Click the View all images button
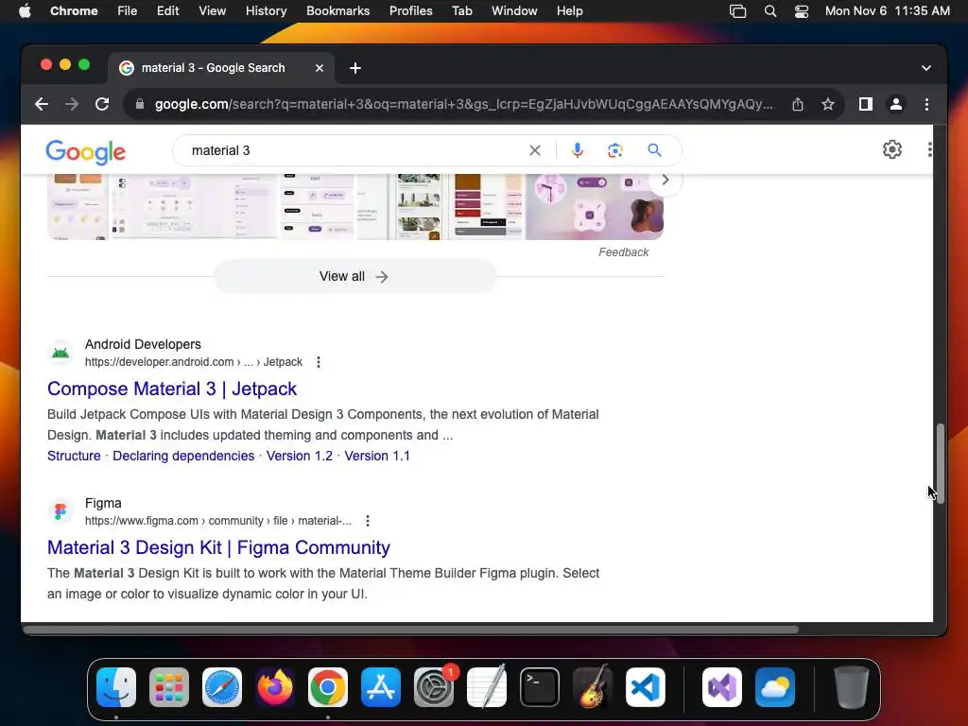 pos(354,277)
